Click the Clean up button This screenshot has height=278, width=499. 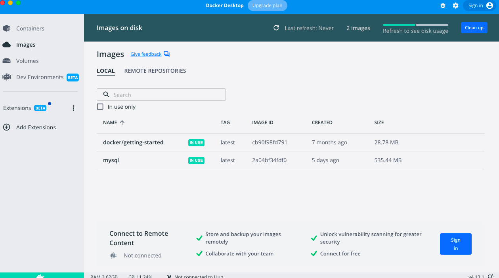pos(474,28)
